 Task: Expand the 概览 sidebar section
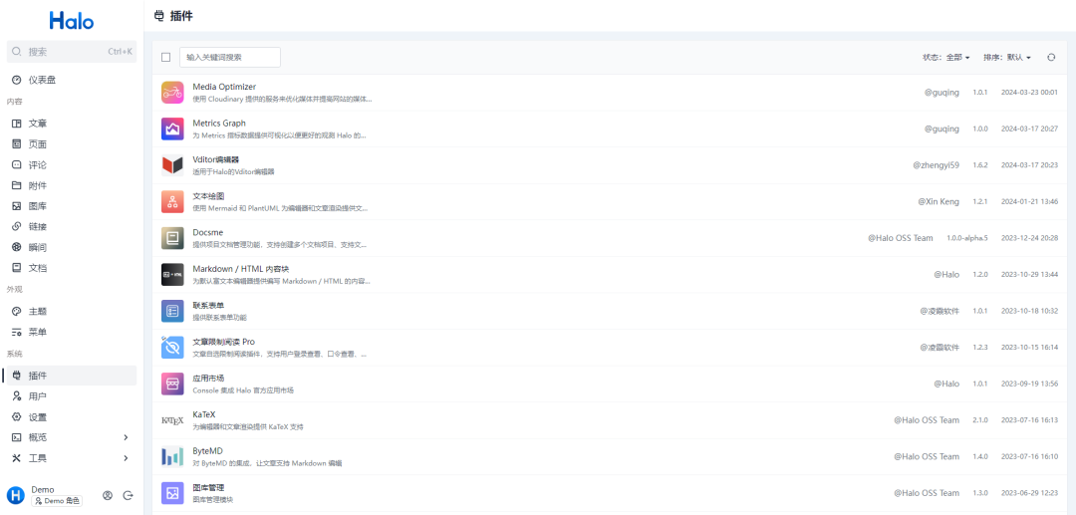coord(72,437)
